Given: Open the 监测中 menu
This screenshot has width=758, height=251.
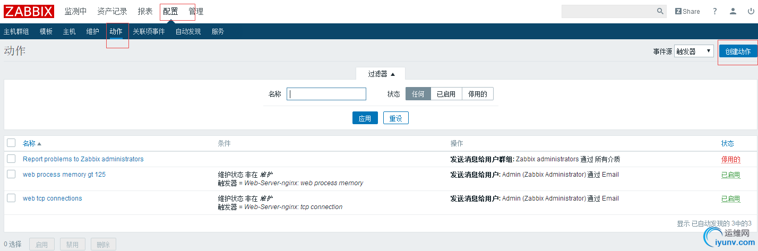Looking at the screenshot, I should tap(75, 11).
